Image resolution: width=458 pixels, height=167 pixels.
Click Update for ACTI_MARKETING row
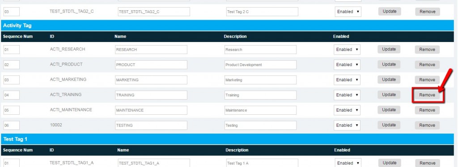pos(389,79)
